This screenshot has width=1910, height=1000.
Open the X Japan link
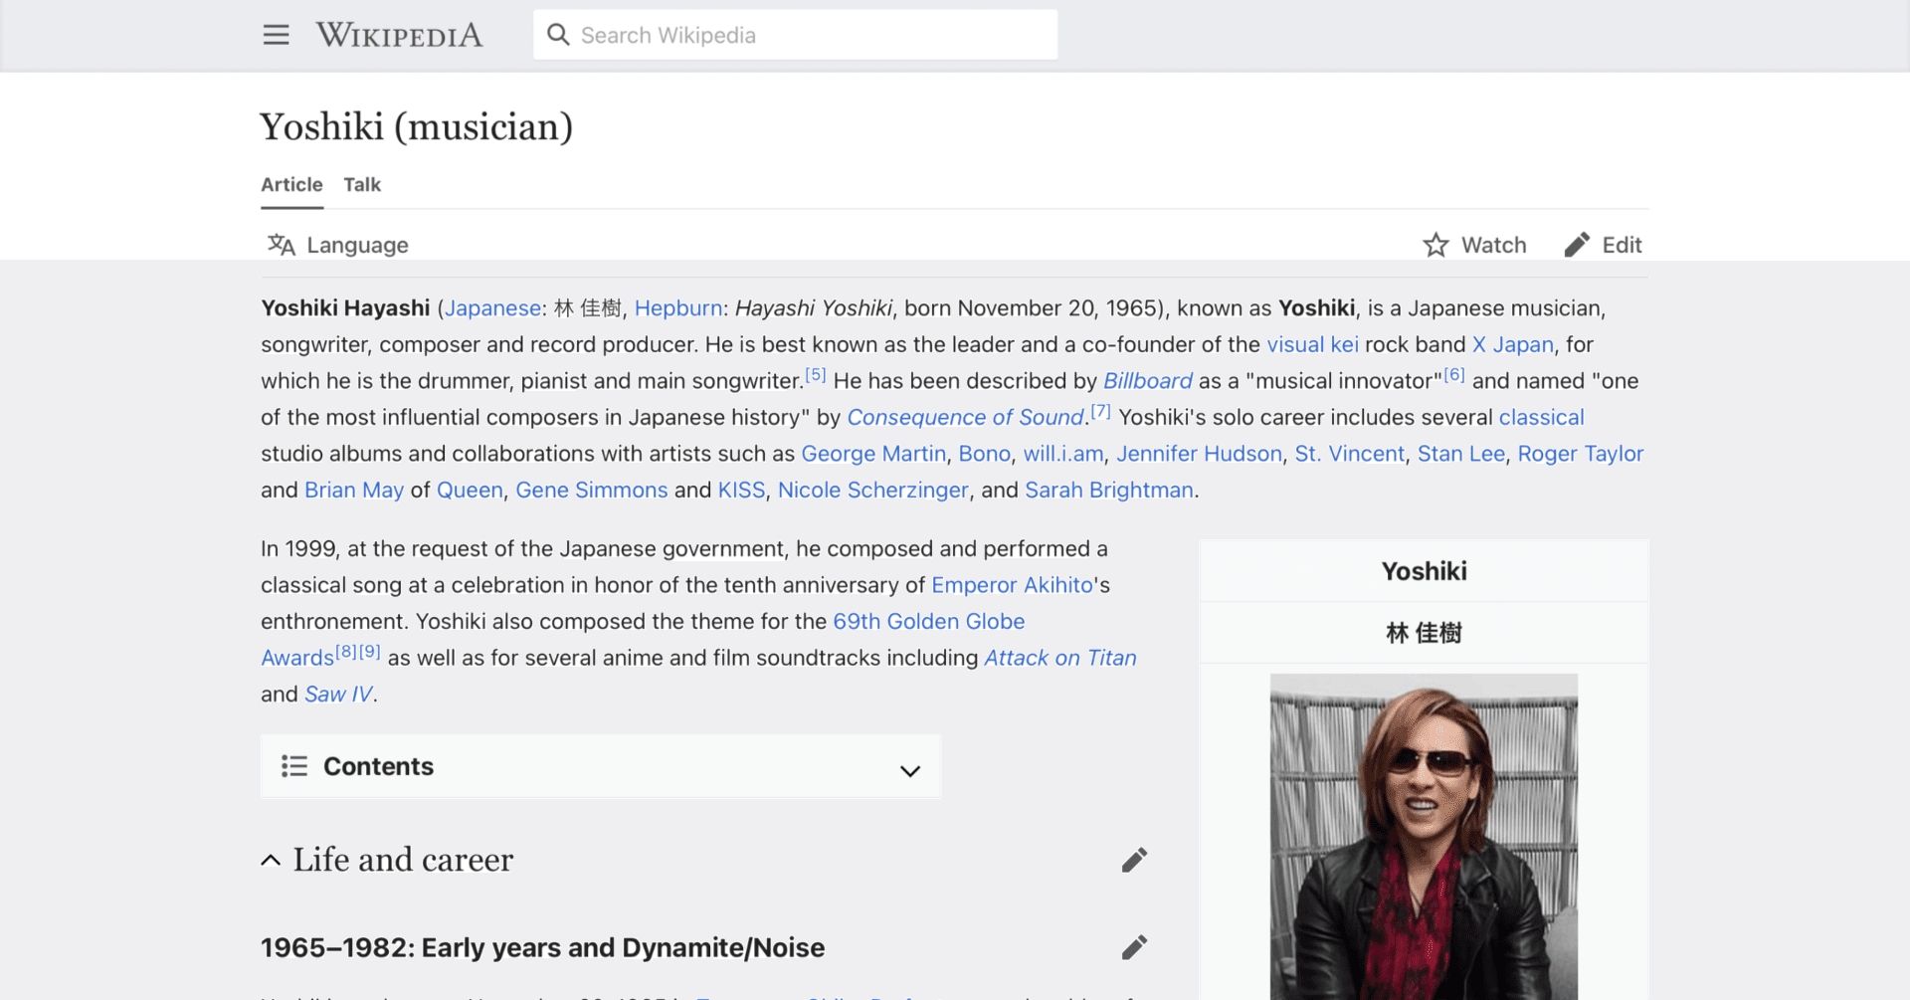coord(1512,344)
